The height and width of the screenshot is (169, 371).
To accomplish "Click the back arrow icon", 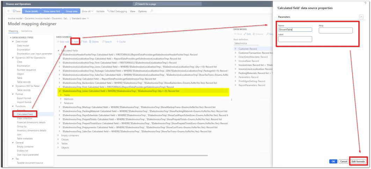I will 8,11.
